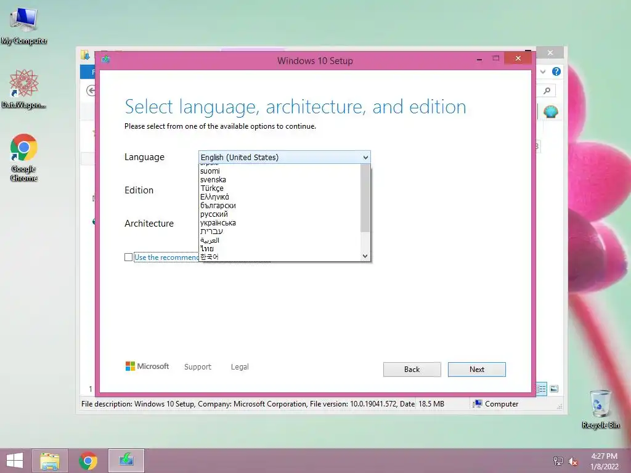
Task: Click the Microsoft logo
Action: [147, 366]
